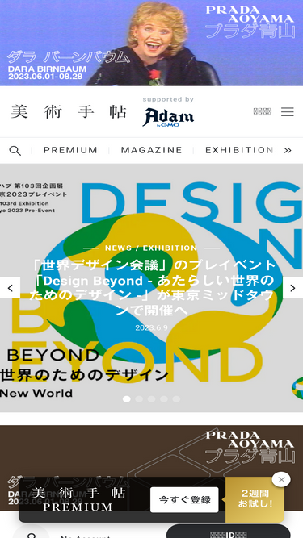
Task: Click the 美術手帖 site logo
Action: click(69, 112)
